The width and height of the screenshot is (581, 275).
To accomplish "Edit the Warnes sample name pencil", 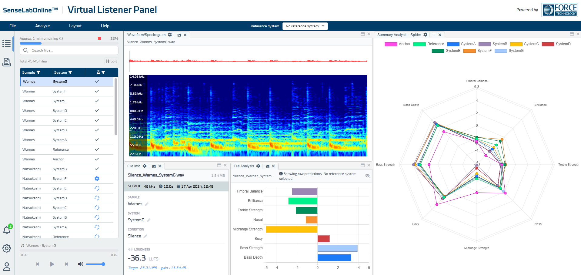I will coord(147,204).
